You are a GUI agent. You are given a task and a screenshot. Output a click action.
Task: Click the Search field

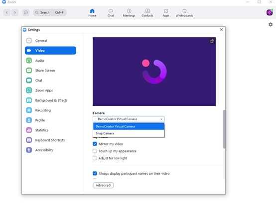pos(50,12)
